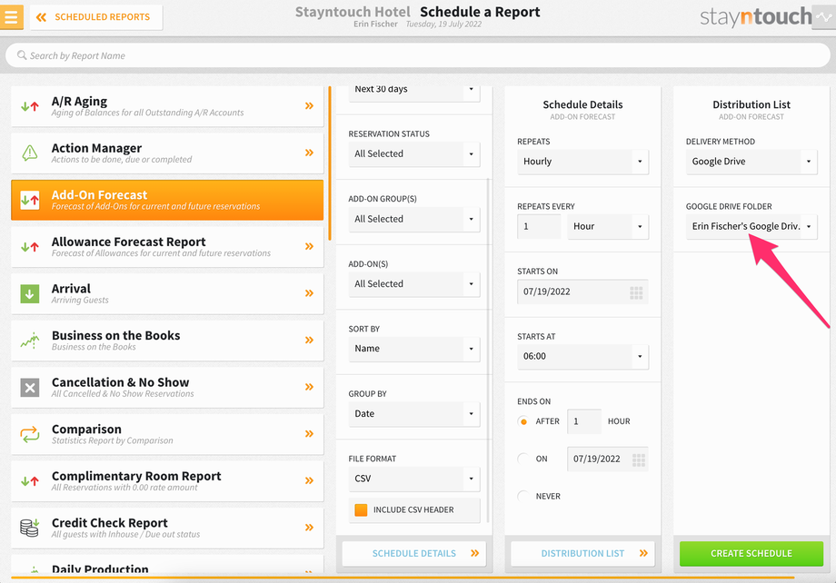This screenshot has height=583, width=836.
Task: Open the Hour unit dropdown
Action: pyautogui.click(x=608, y=226)
